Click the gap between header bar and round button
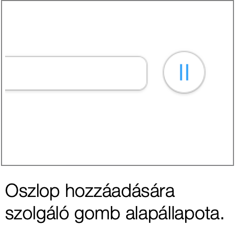This screenshot has height=228, width=235. click(x=155, y=73)
